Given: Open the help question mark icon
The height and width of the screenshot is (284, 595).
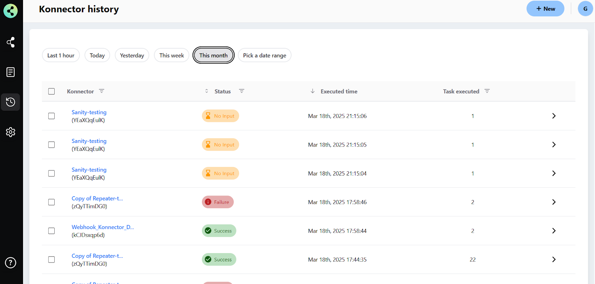Looking at the screenshot, I should pos(10,263).
